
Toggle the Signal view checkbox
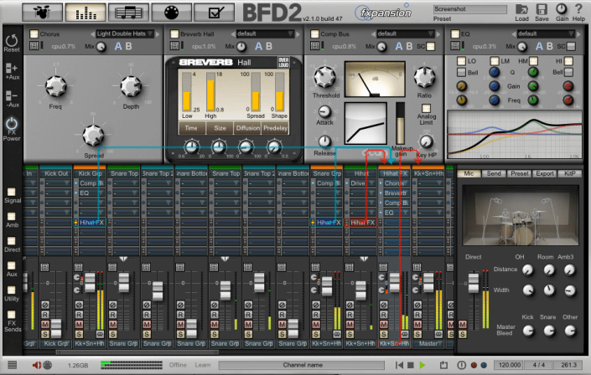(x=11, y=193)
